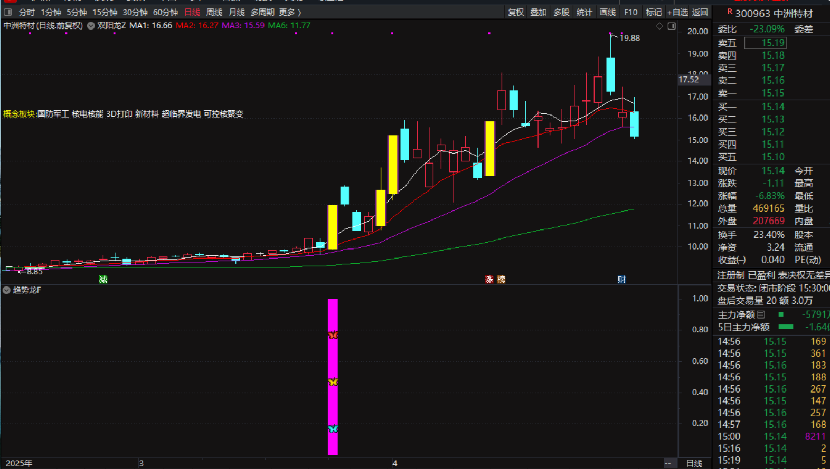This screenshot has width=830, height=469.
Task: Toggle the left sidebar panel icon
Action: coord(8,12)
